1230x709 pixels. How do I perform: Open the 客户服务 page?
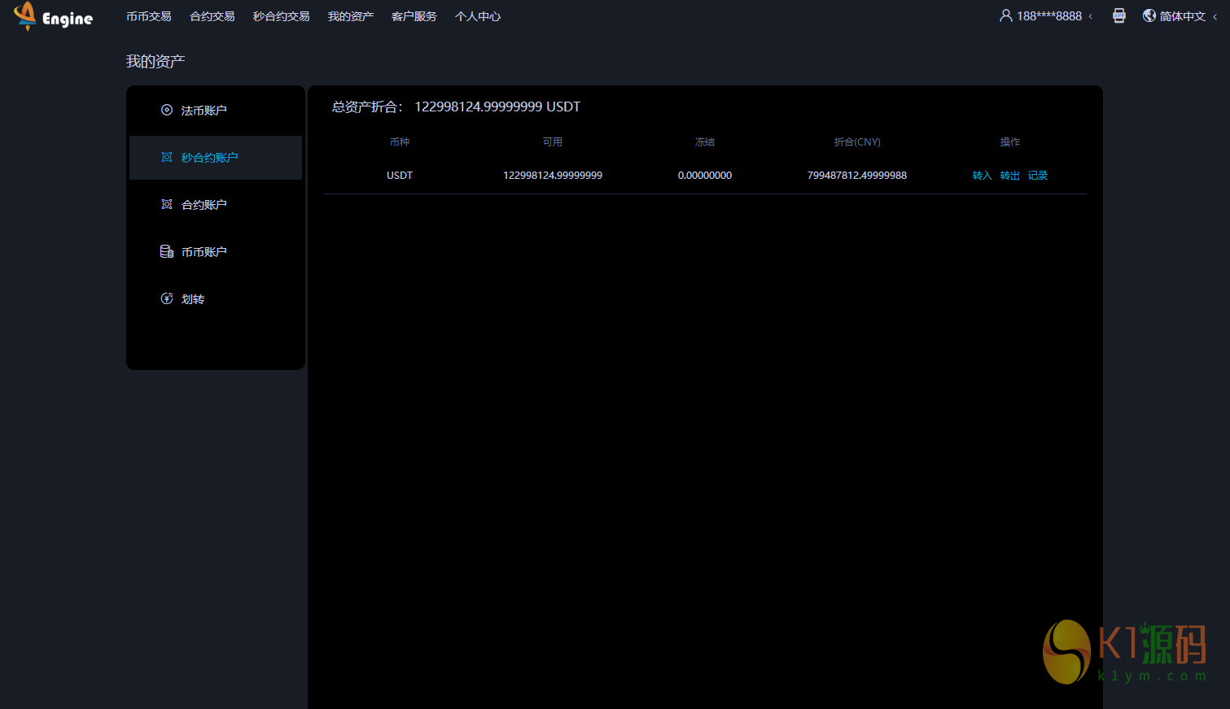(x=414, y=16)
